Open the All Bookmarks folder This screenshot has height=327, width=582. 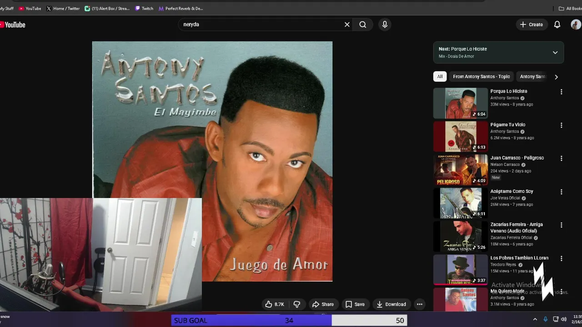[570, 8]
